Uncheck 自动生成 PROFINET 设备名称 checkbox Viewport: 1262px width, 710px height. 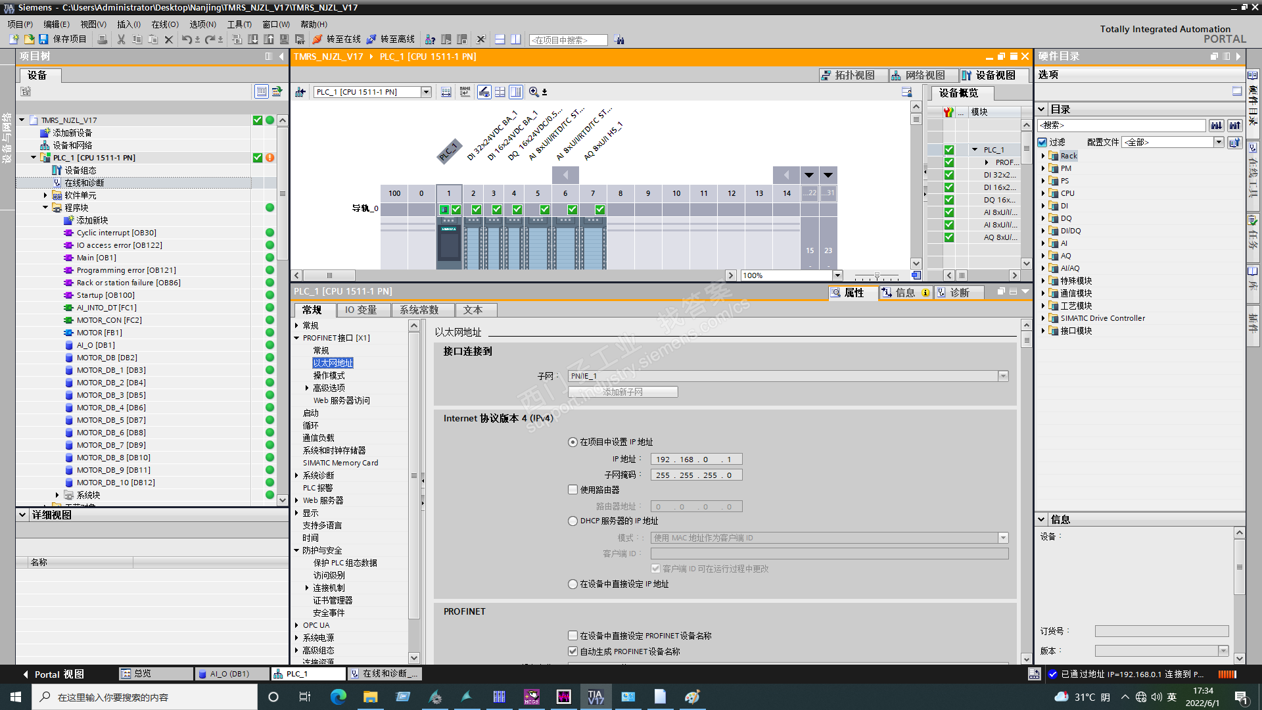pyautogui.click(x=573, y=651)
